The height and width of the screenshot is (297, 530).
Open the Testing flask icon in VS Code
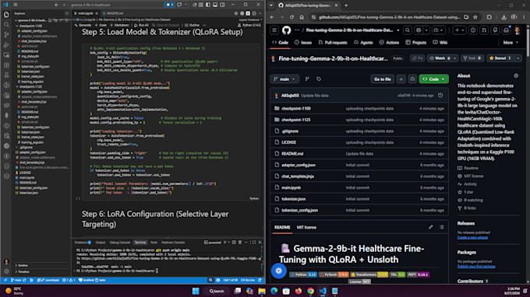(x=6, y=75)
